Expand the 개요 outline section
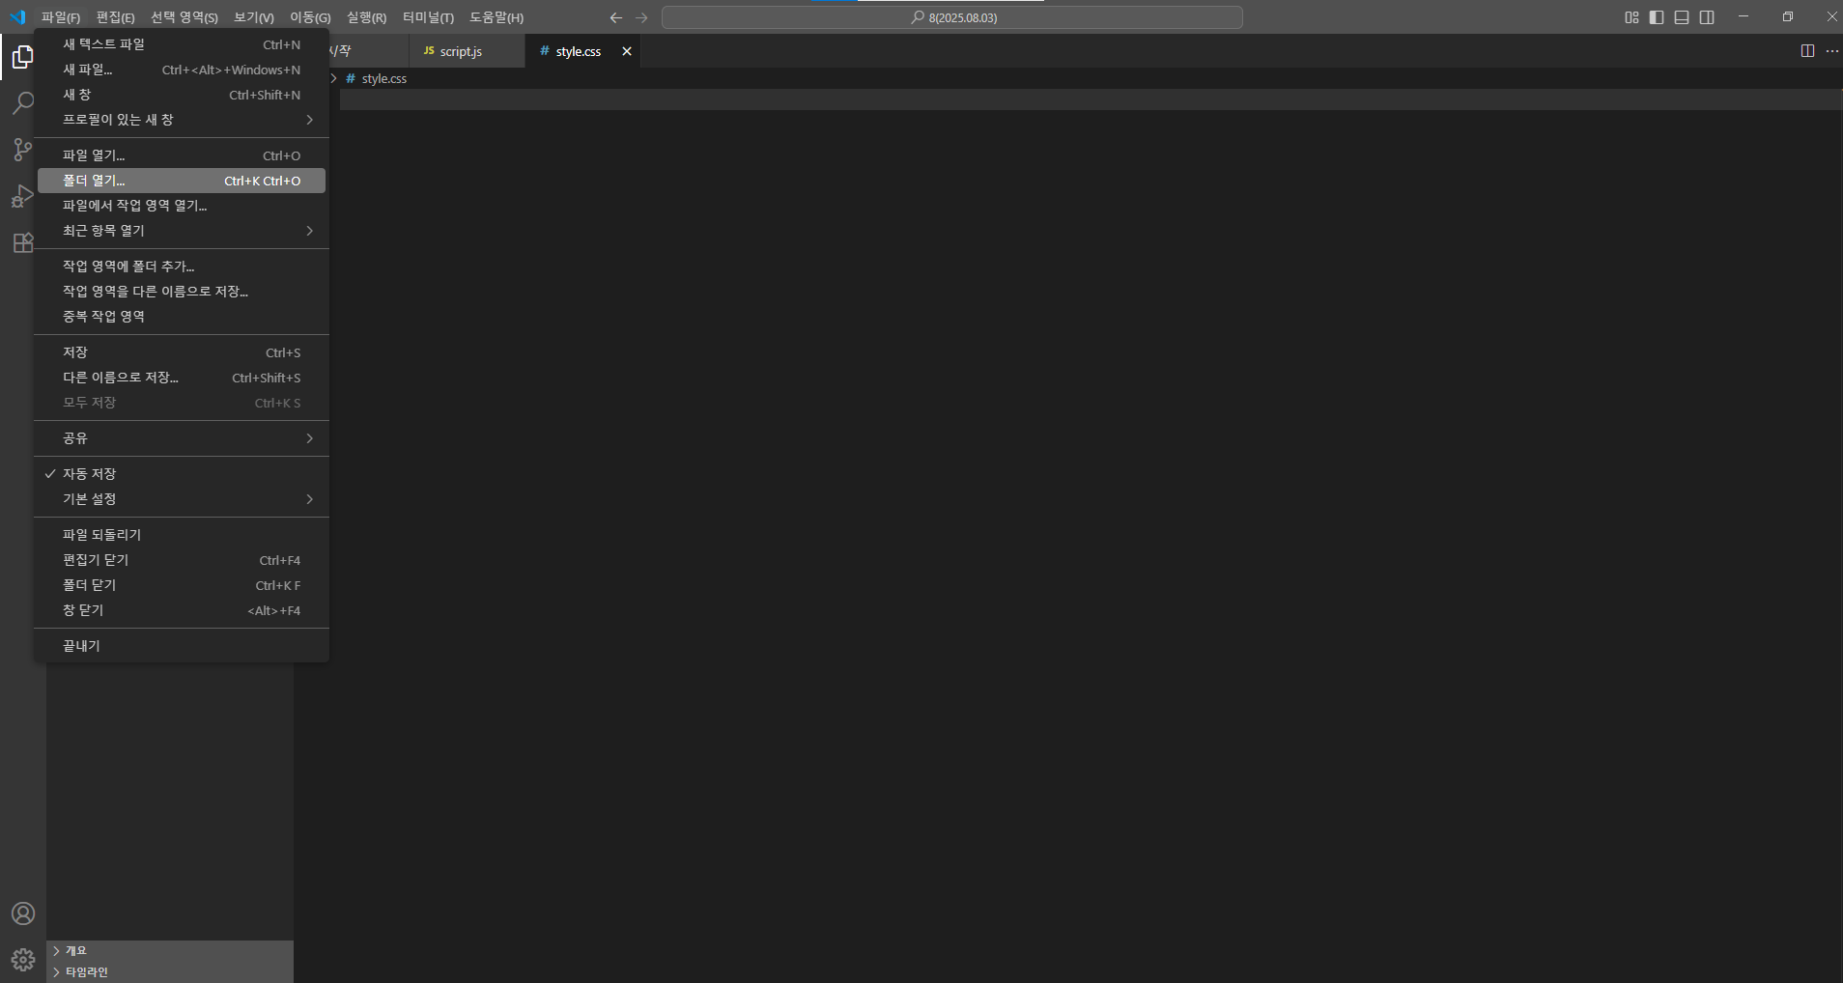Viewport: 1843px width, 983px height. (170, 951)
